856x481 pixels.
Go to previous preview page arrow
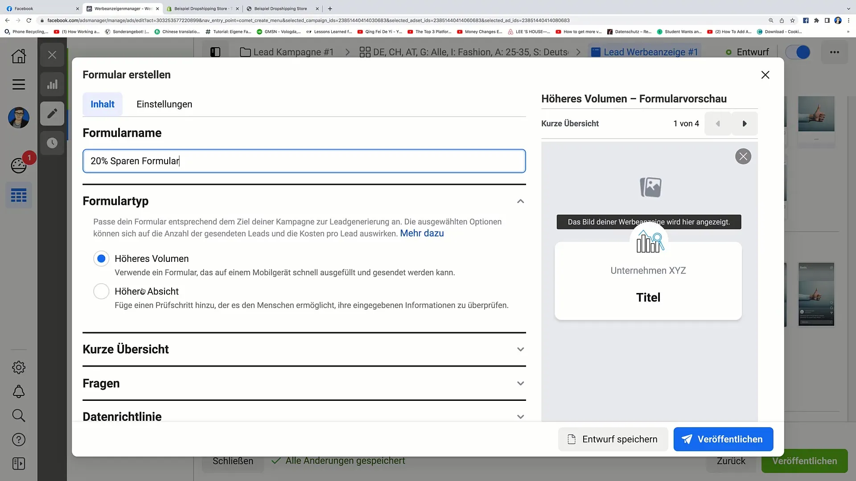[718, 124]
